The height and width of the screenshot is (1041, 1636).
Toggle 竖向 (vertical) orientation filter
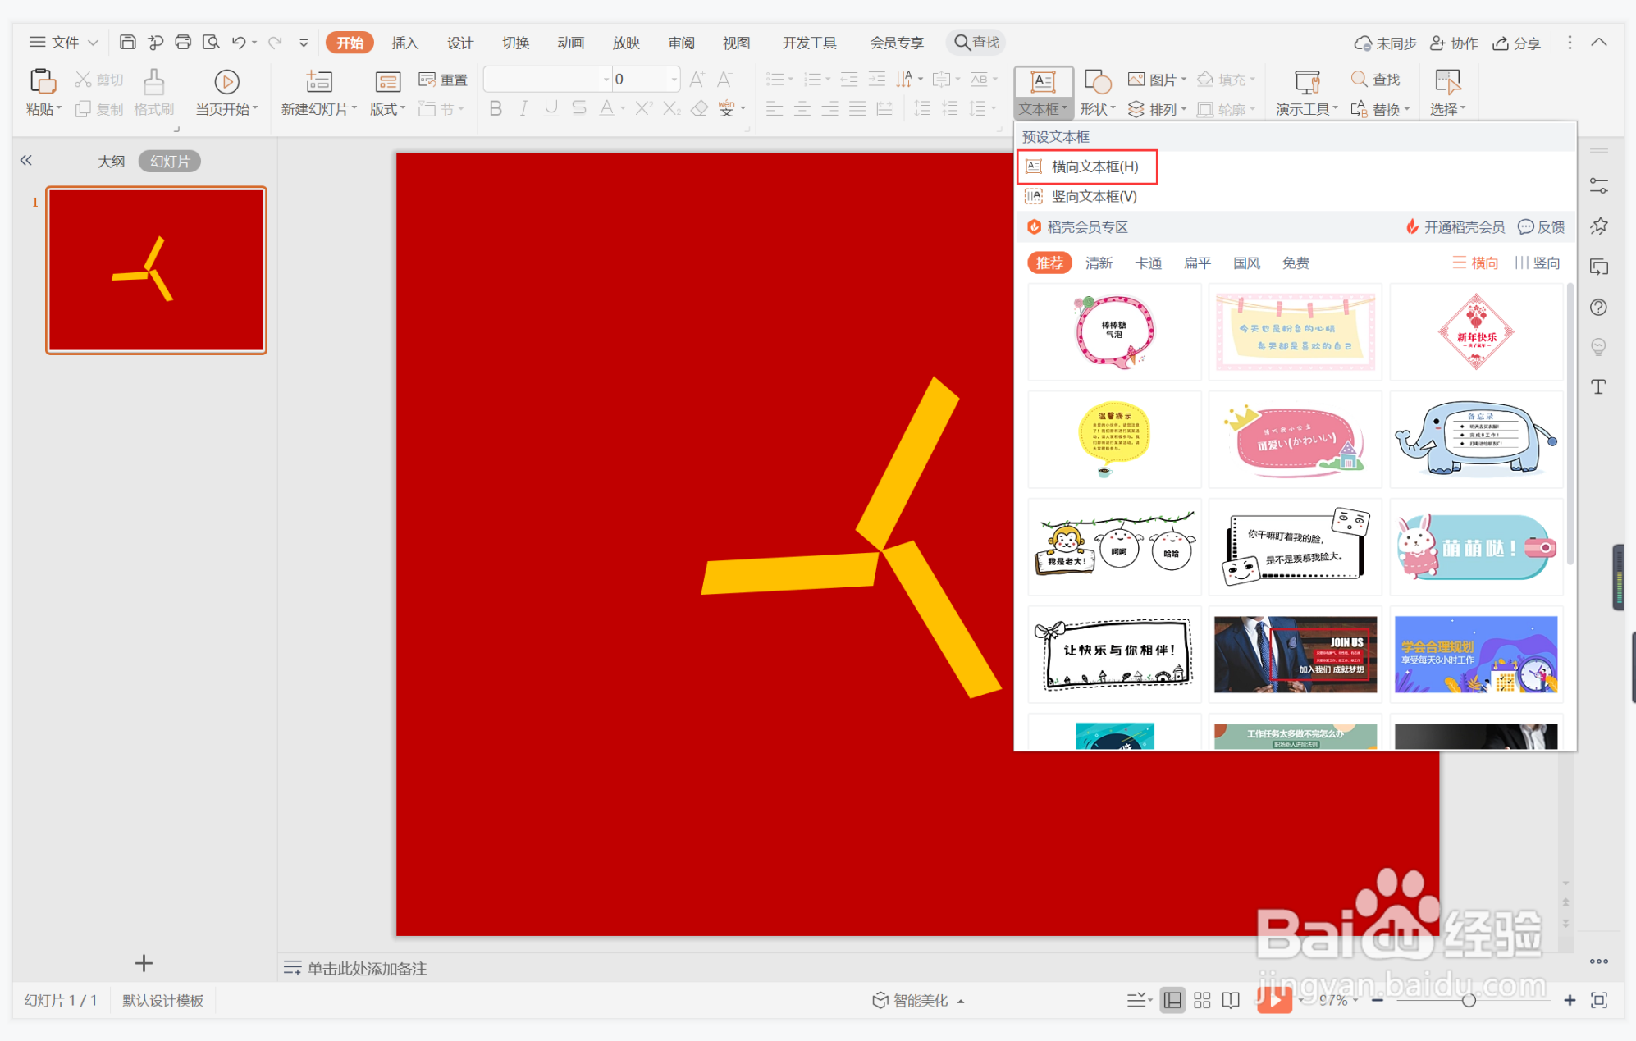coord(1538,263)
